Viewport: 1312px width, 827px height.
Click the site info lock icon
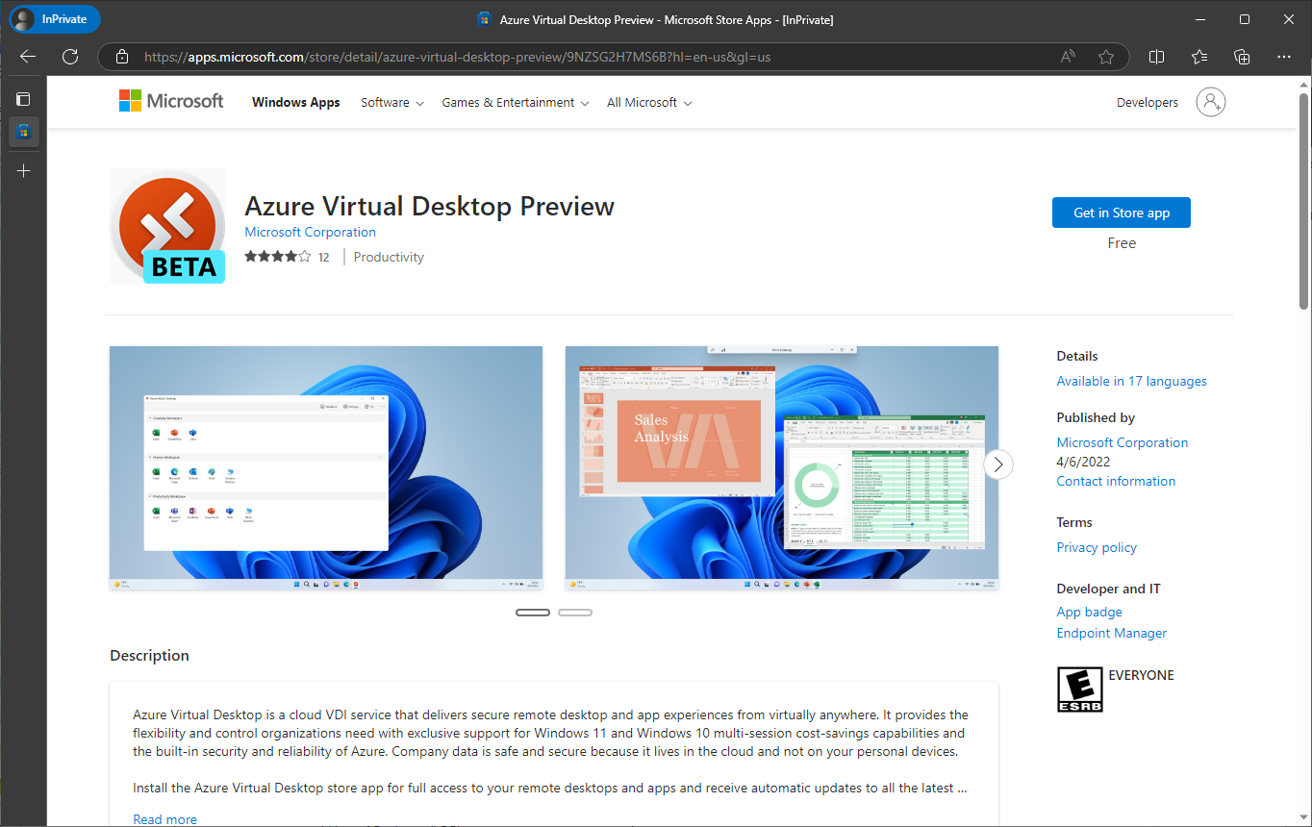[122, 57]
